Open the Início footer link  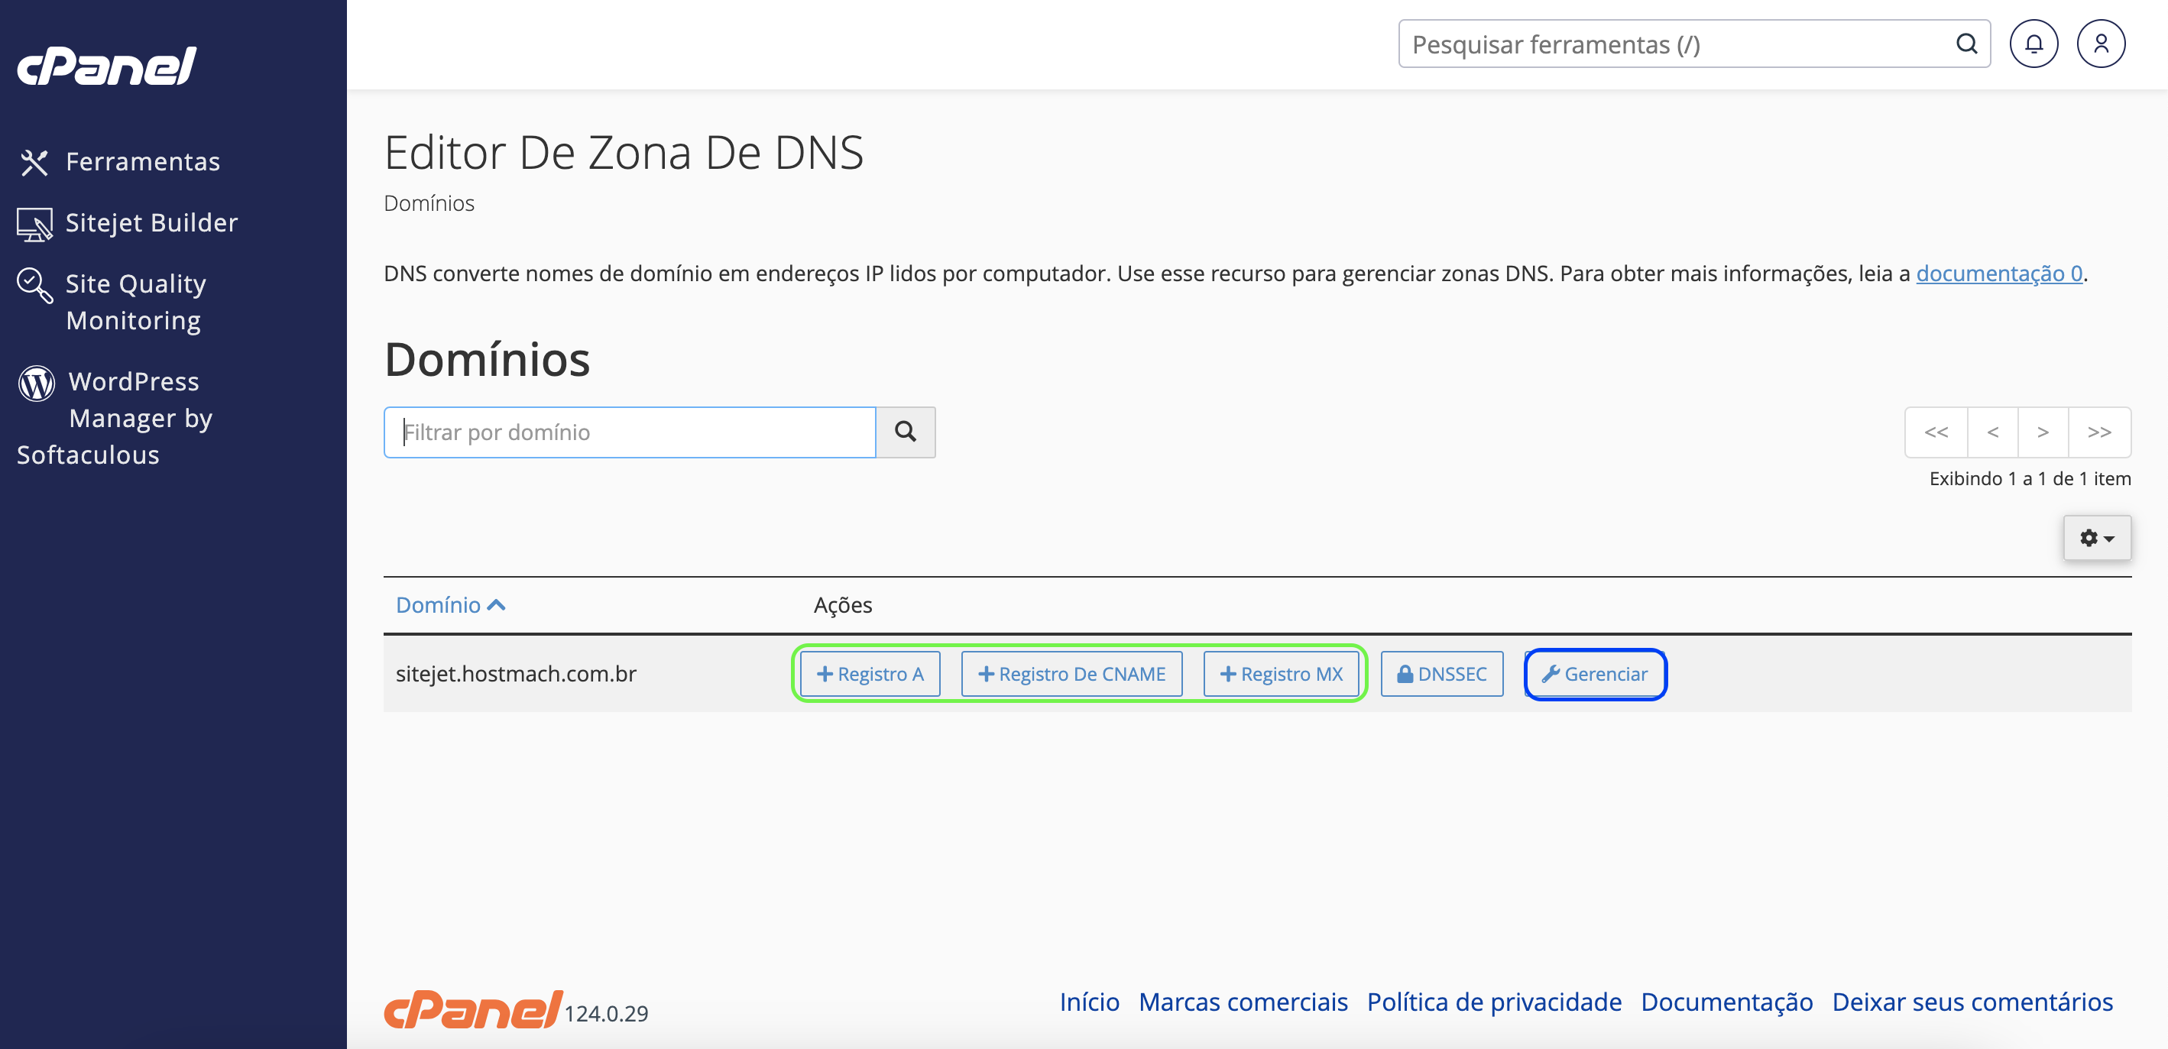(1089, 1002)
